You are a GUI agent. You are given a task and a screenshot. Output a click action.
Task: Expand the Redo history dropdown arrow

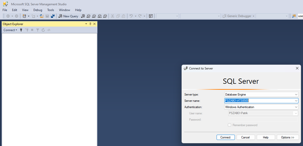click(144, 16)
